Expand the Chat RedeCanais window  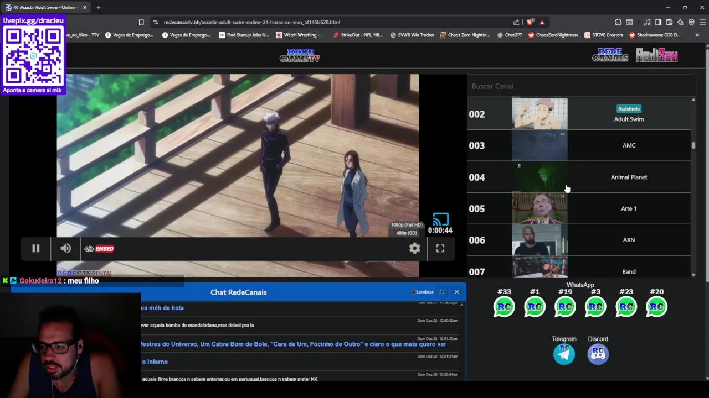442,292
